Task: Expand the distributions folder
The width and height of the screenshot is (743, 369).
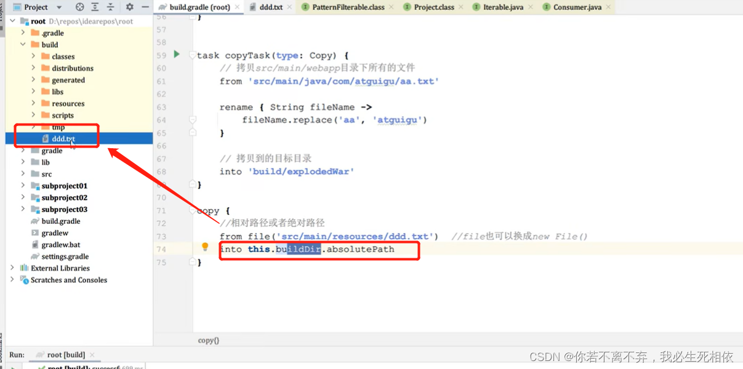Action: (x=34, y=68)
